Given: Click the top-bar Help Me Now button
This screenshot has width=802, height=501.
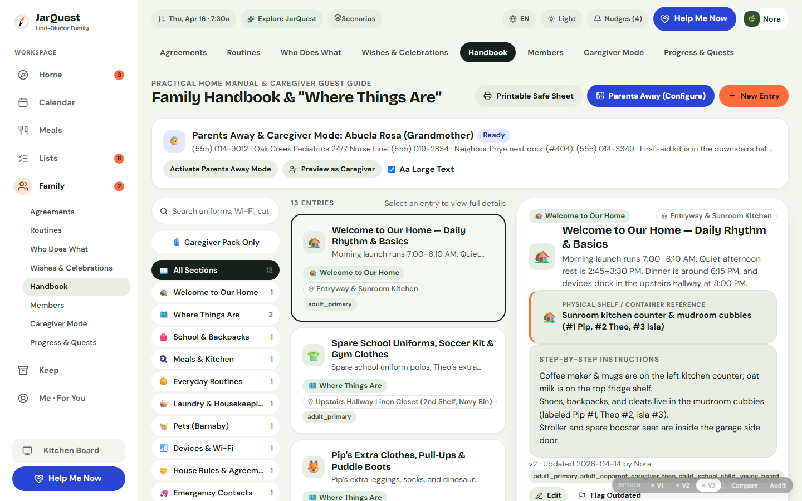Looking at the screenshot, I should (695, 19).
